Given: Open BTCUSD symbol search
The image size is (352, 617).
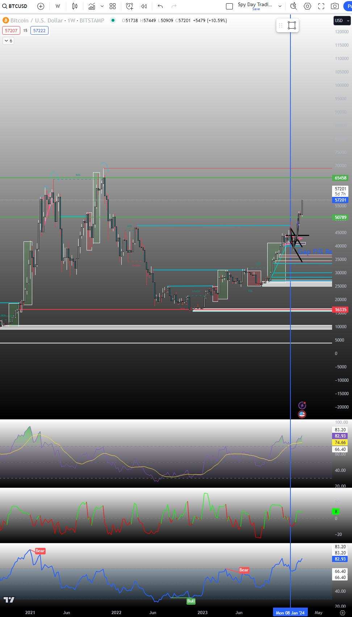Looking at the screenshot, I should (x=14, y=6).
